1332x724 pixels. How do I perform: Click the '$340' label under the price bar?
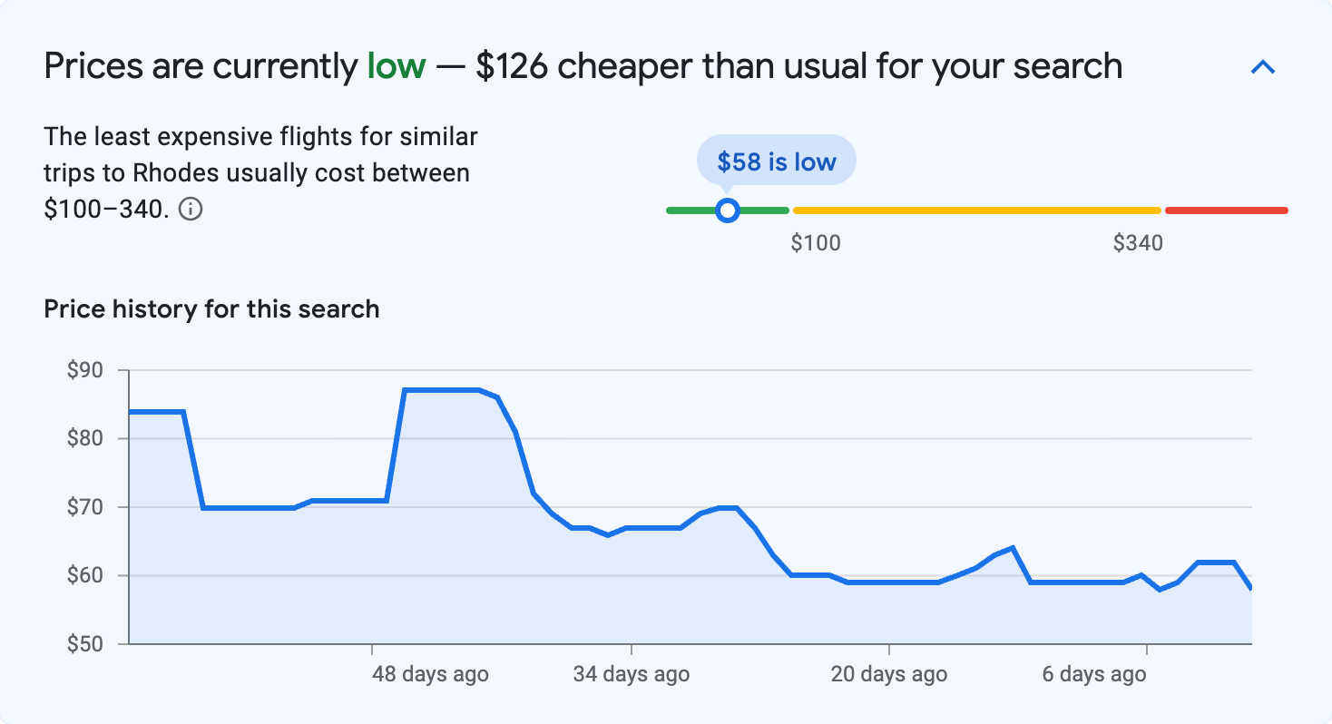pyautogui.click(x=1140, y=242)
